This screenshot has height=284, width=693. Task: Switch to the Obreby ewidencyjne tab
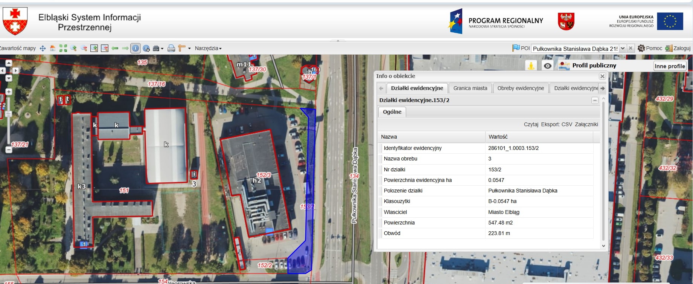pos(520,88)
